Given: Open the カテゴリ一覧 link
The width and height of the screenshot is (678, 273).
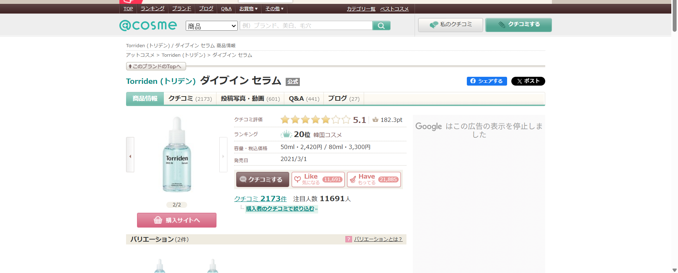Looking at the screenshot, I should [x=361, y=9].
